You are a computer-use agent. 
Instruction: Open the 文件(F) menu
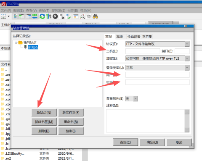click(6, 11)
